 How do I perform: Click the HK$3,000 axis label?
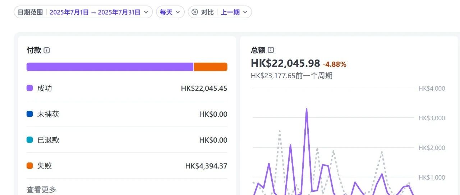(x=432, y=118)
